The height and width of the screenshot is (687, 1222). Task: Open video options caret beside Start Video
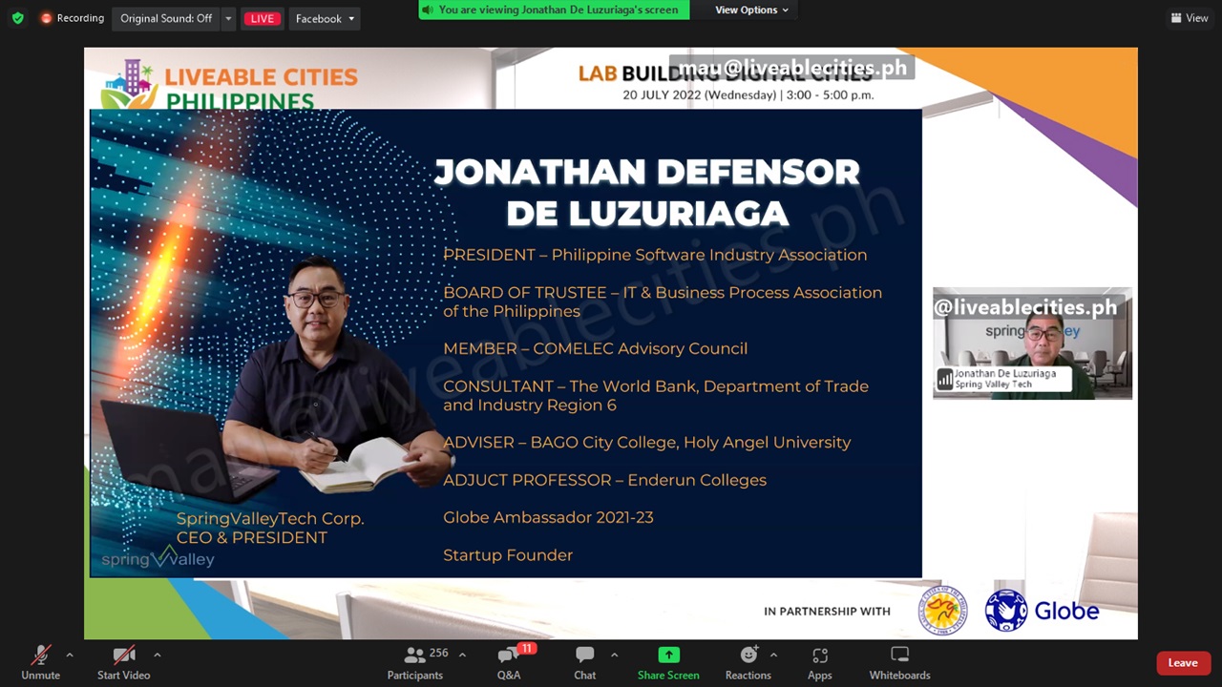click(157, 656)
